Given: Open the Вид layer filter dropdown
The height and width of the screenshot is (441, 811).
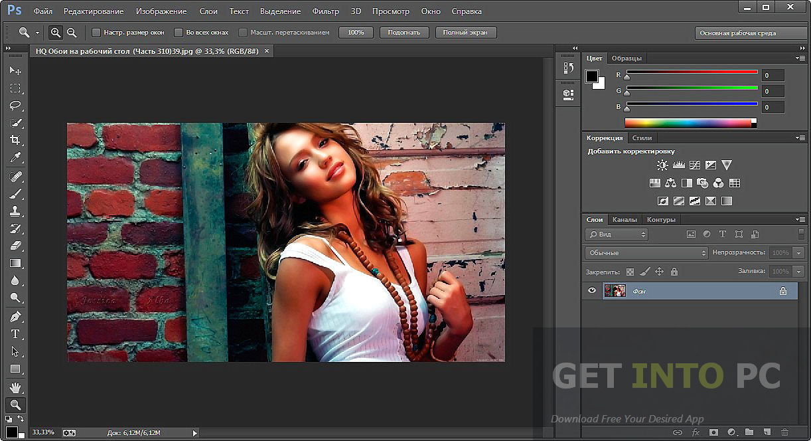Looking at the screenshot, I should 617,234.
